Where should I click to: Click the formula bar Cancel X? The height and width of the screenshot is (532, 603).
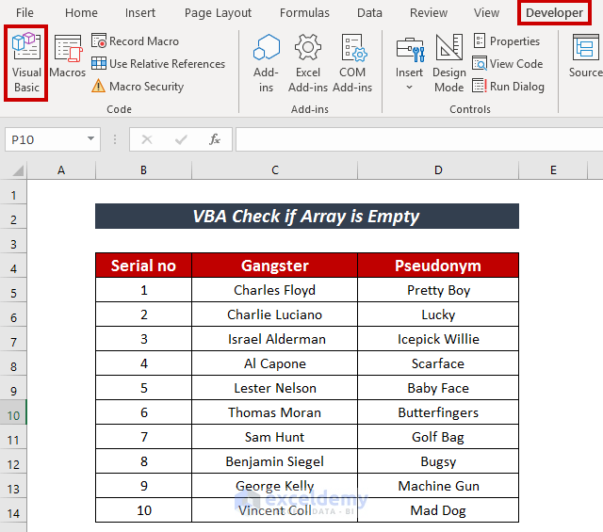click(147, 139)
